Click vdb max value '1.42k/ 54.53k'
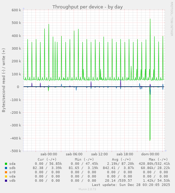The image size is (175, 193). click(156, 181)
